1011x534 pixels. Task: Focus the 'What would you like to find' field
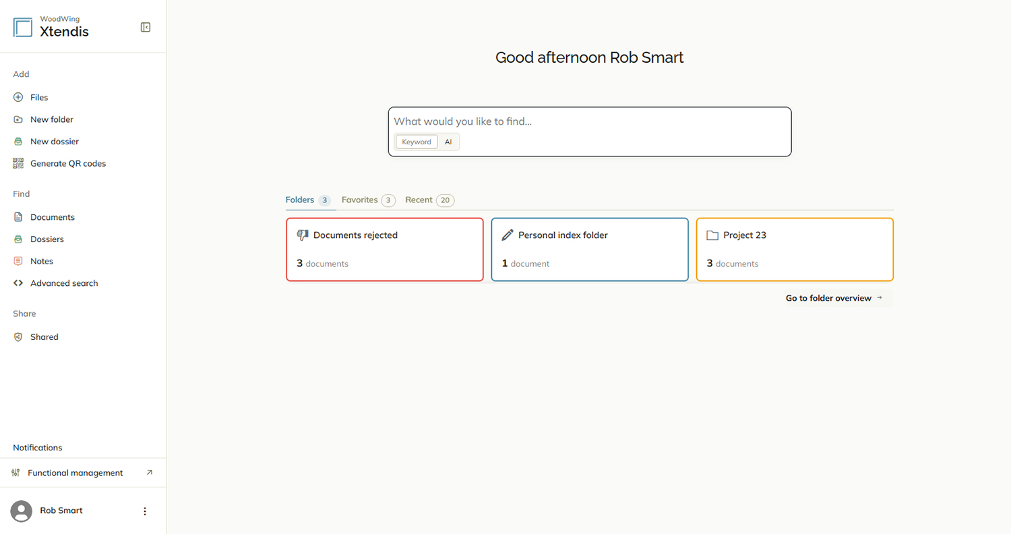tap(590, 122)
